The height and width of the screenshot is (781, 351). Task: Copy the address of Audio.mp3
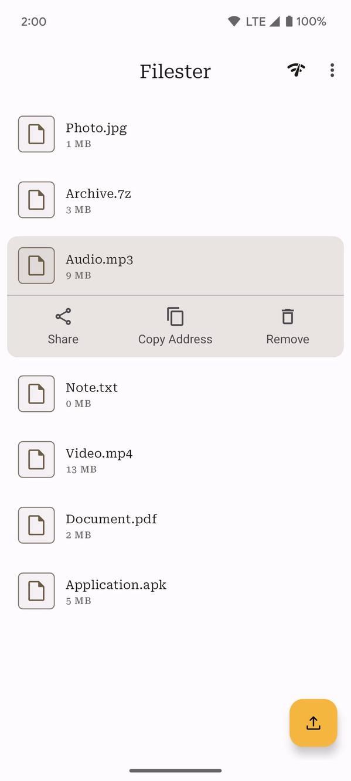point(175,326)
